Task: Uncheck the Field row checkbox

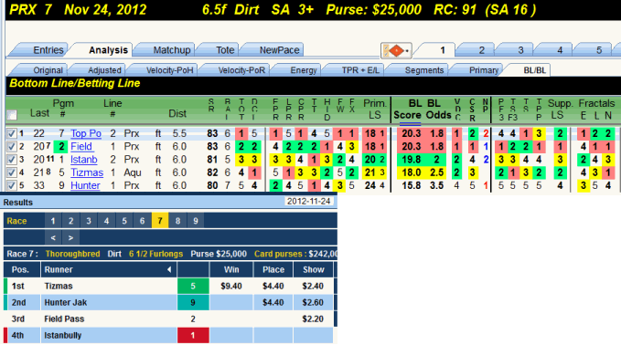Action: [12, 147]
